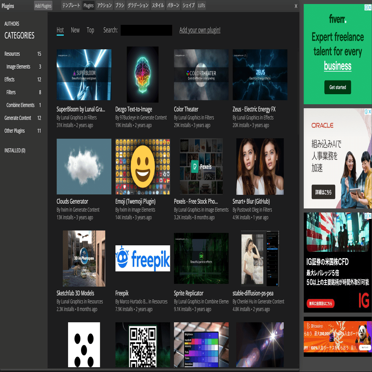The height and width of the screenshot is (372, 372).
Task: Open the Pexels stock photos thumbnail
Action: tap(201, 166)
